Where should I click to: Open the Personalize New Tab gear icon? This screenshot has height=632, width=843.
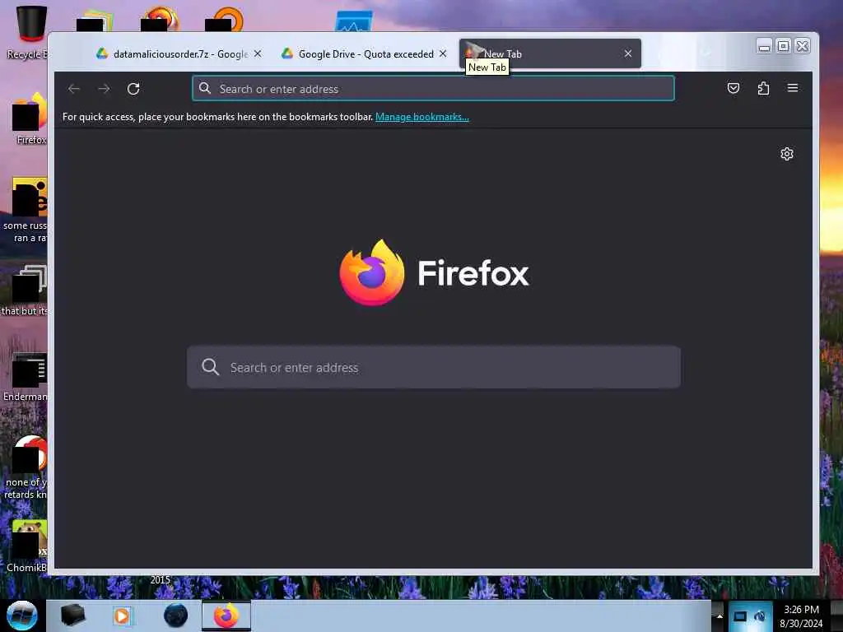[786, 154]
